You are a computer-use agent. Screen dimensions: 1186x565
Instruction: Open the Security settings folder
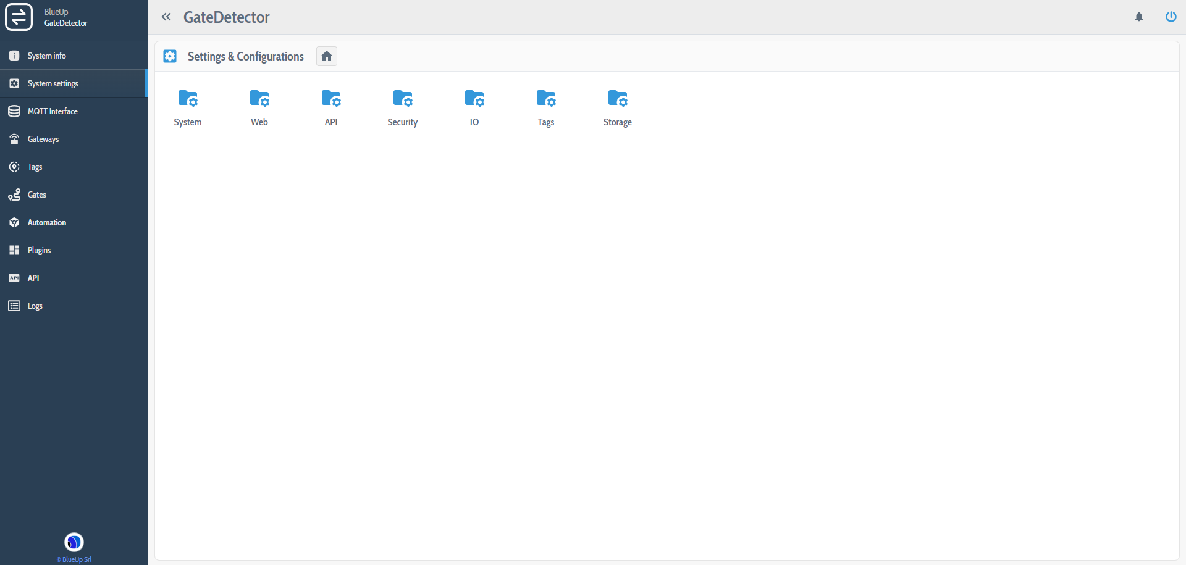coord(403,107)
